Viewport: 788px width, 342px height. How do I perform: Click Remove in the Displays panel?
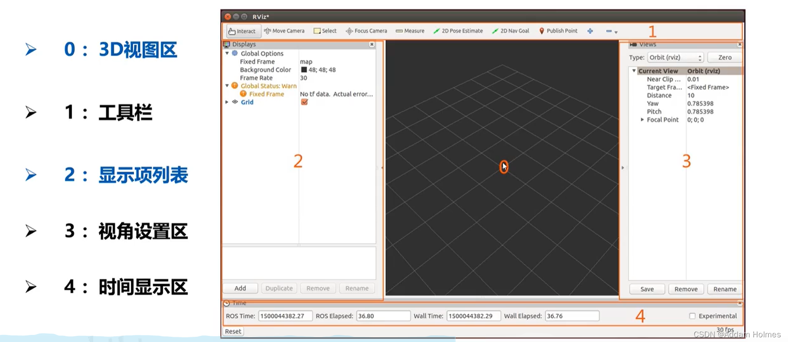(x=318, y=288)
